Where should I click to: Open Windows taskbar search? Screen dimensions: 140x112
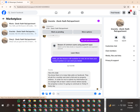click(x=8, y=105)
